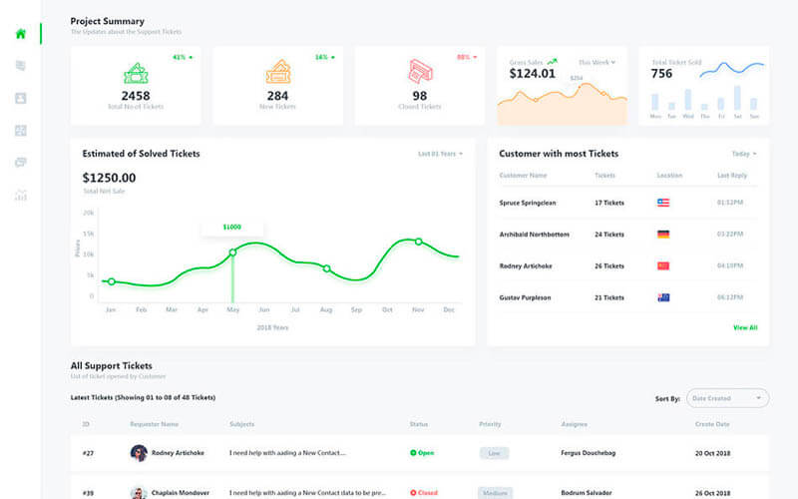This screenshot has width=798, height=499.
Task: Click the $204 point on Gross Sales chart
Action: [x=580, y=87]
